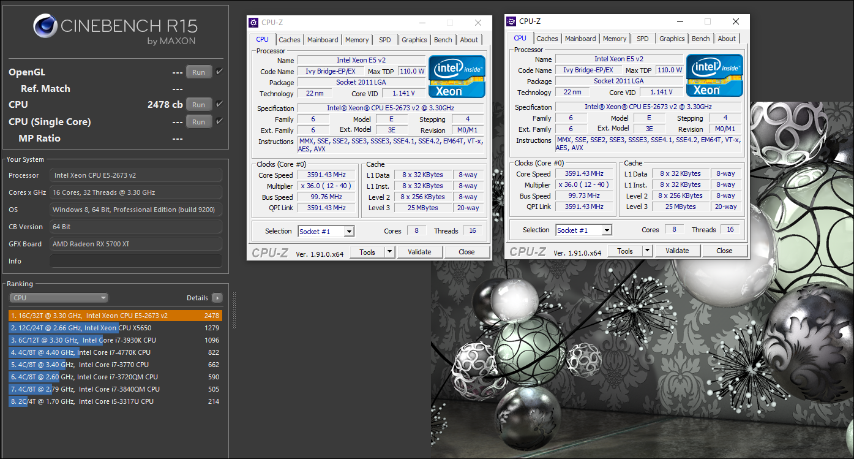Select ranking row Intel Xeon CPU X5650
Screen dimensions: 854x459
(x=116, y=328)
